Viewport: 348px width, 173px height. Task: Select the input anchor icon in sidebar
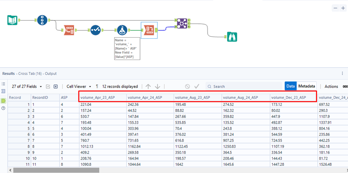[3, 91]
